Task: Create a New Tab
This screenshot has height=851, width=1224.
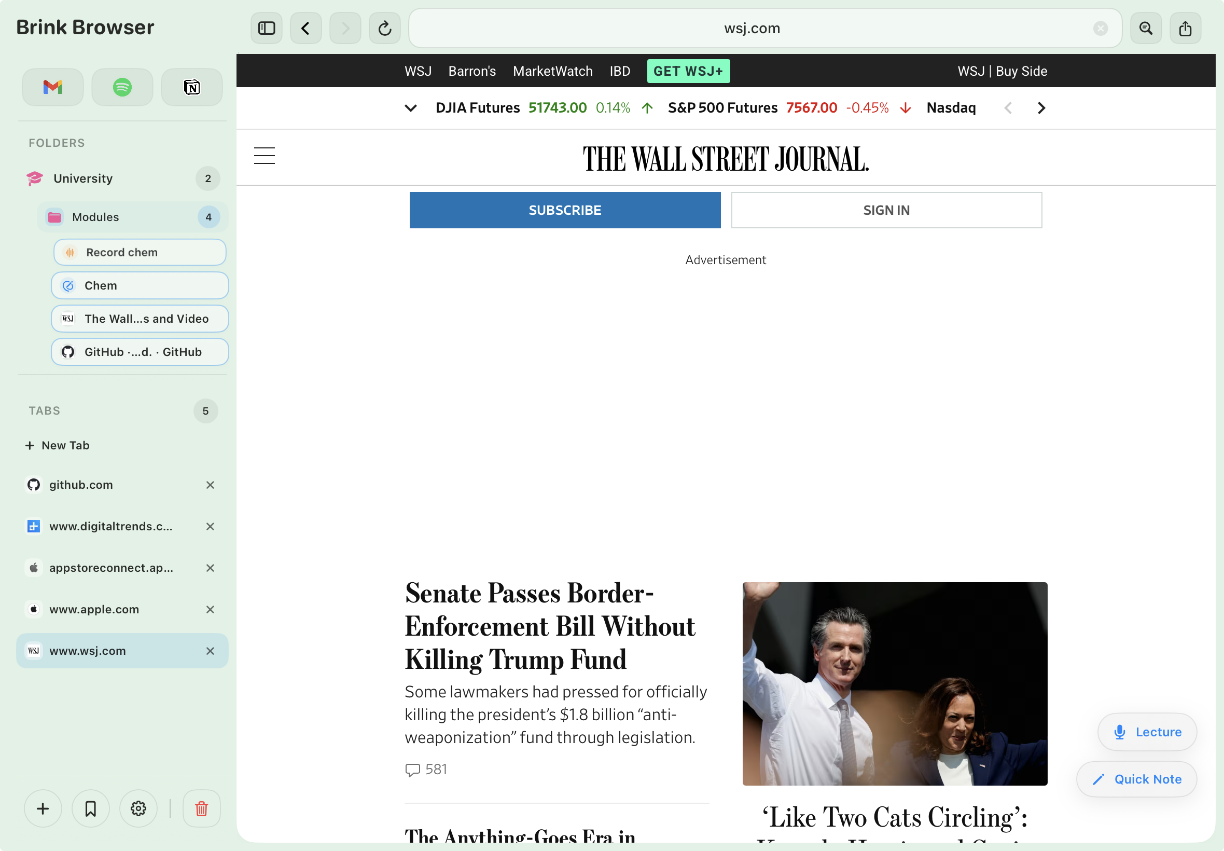Action: point(58,445)
